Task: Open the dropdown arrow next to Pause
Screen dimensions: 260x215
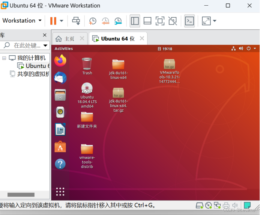Action: 62,21
